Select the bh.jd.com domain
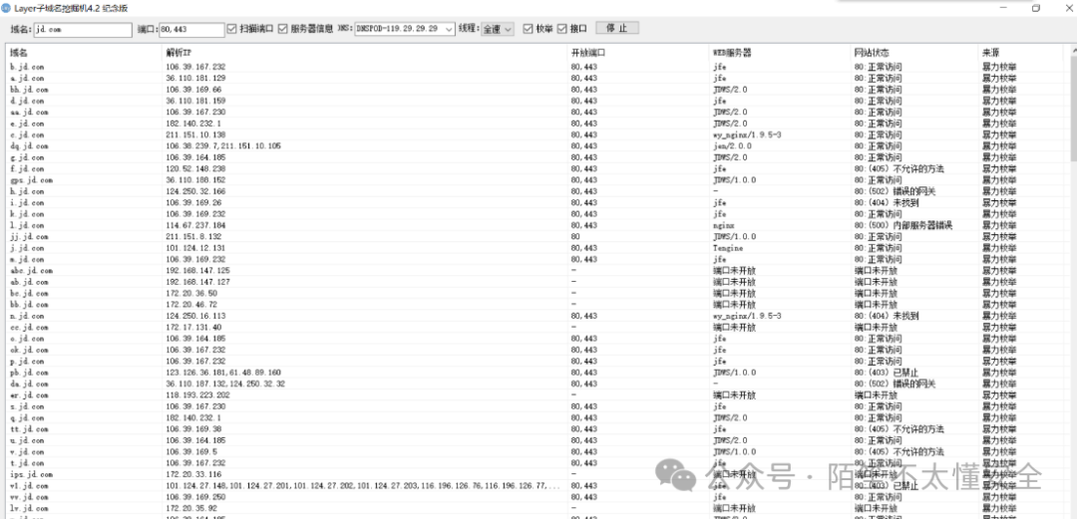This screenshot has height=519, width=1077. point(29,90)
